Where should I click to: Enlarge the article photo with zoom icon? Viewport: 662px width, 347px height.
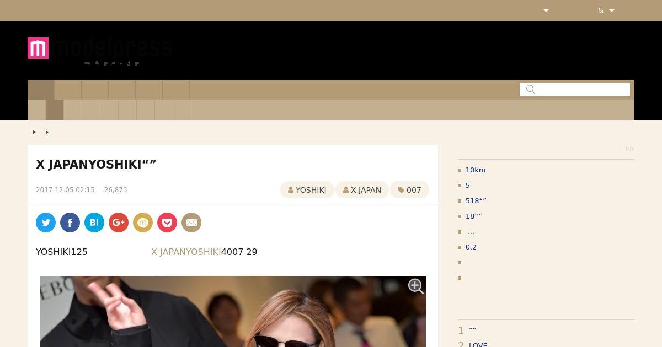pyautogui.click(x=416, y=286)
